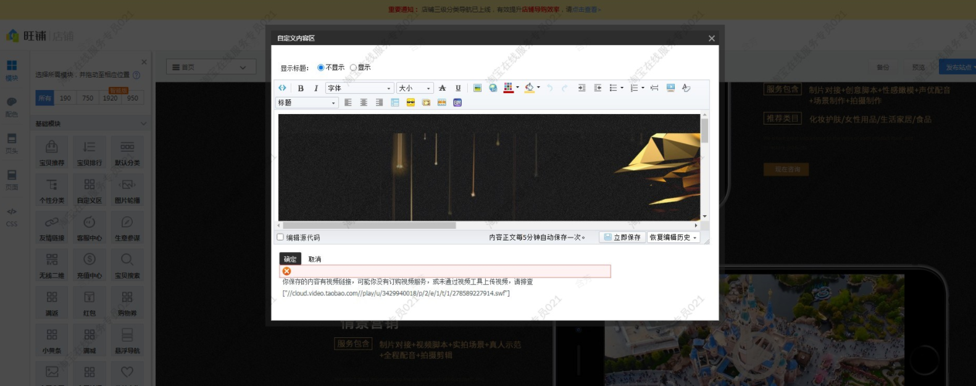Choose text color swatch grid
The height and width of the screenshot is (386, 976).
coord(508,88)
